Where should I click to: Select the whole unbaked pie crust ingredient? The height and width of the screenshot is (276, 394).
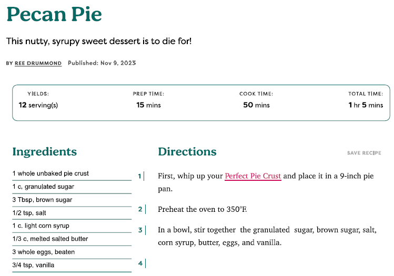[72, 173]
